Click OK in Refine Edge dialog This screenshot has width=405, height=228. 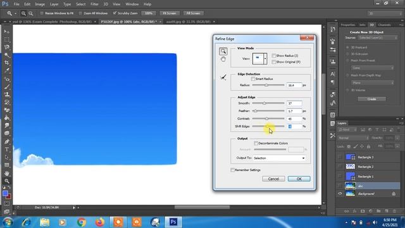pos(299,179)
